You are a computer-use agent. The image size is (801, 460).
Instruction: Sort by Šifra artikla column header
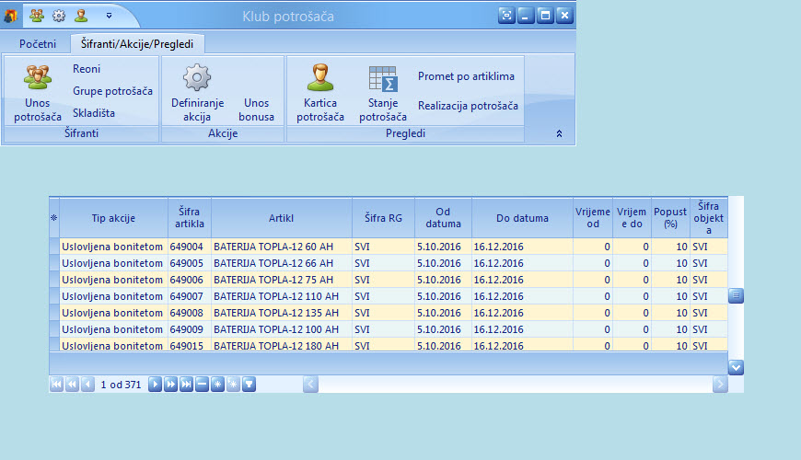click(190, 218)
